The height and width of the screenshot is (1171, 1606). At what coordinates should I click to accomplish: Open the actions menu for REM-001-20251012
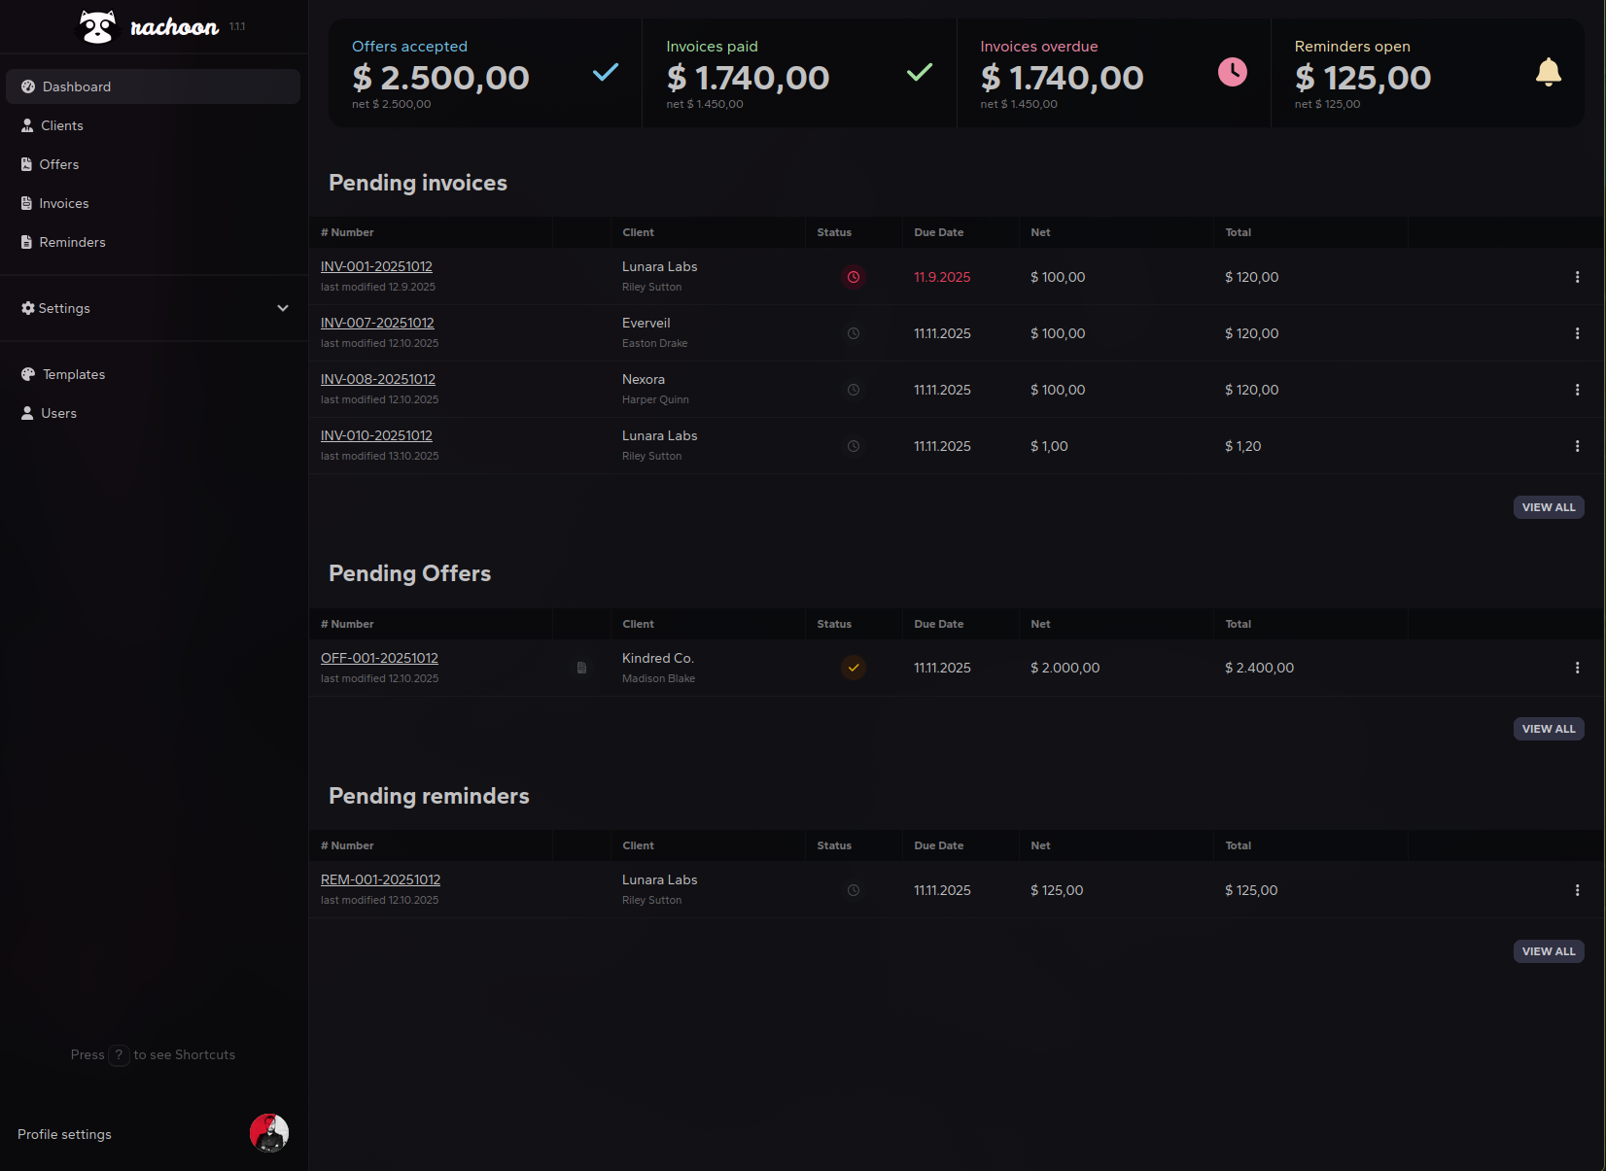tap(1577, 889)
